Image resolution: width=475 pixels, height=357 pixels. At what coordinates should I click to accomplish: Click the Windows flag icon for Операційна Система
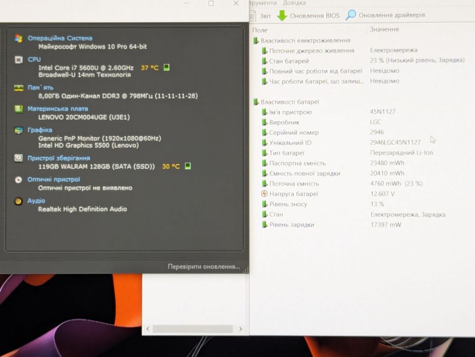point(18,38)
